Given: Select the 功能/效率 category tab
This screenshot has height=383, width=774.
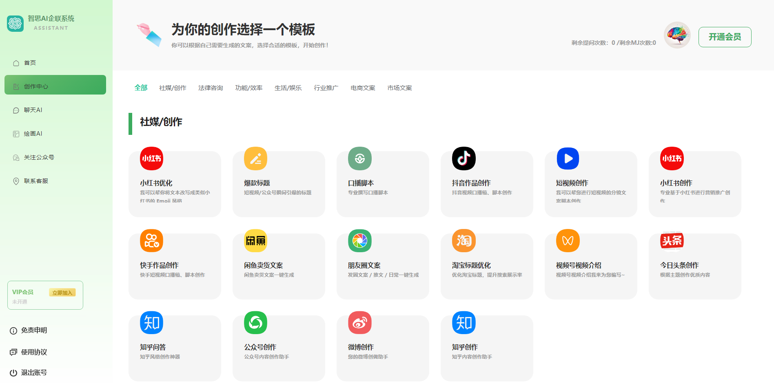Looking at the screenshot, I should (248, 88).
